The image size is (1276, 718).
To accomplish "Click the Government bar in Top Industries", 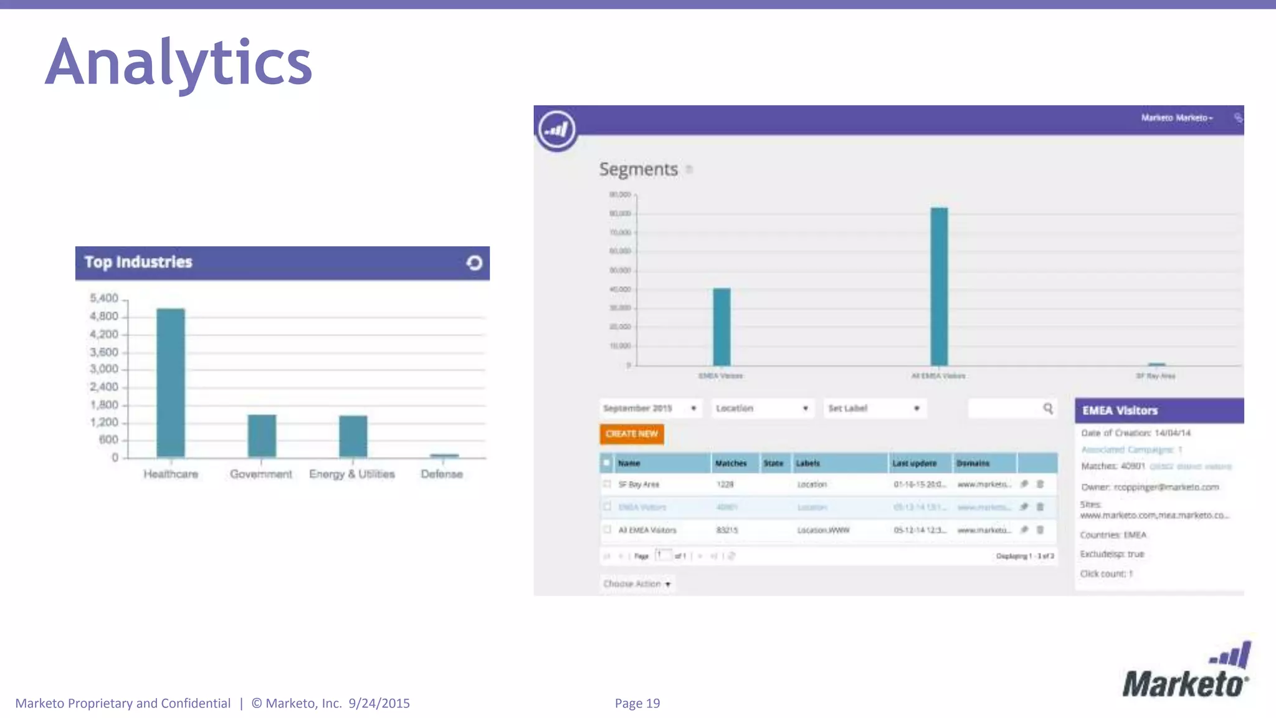I will [x=262, y=436].
